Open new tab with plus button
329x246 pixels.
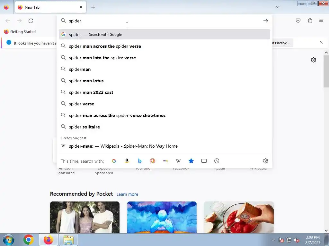[x=93, y=7]
